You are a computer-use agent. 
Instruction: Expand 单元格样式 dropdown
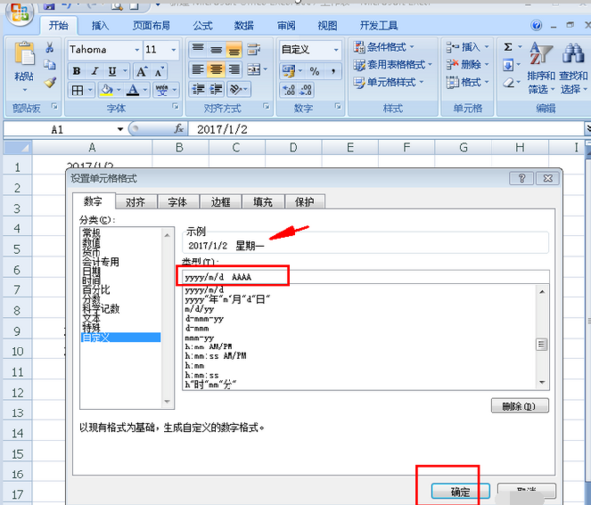click(x=421, y=82)
